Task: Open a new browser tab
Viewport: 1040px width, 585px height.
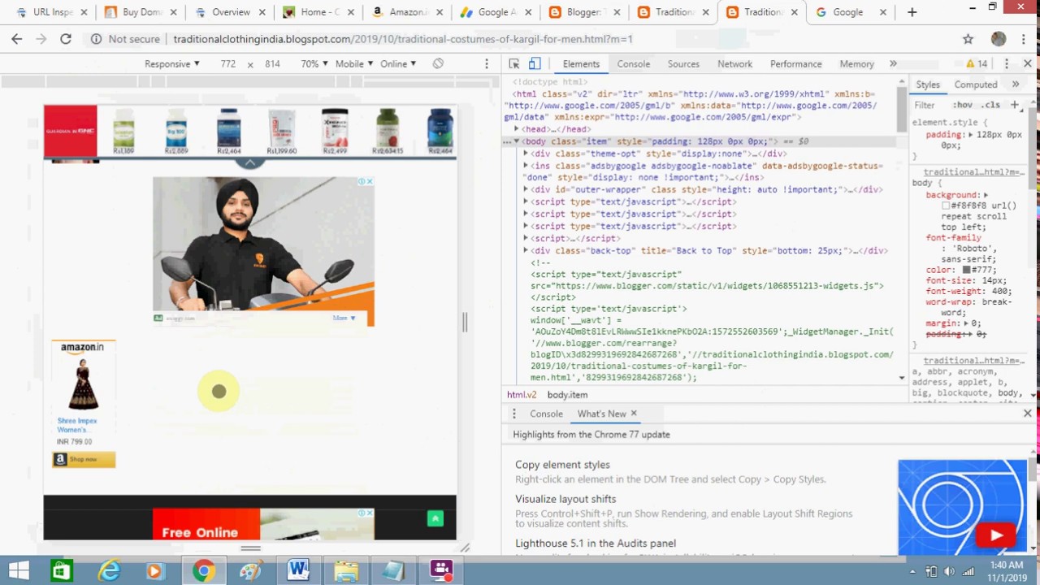Action: (x=912, y=12)
